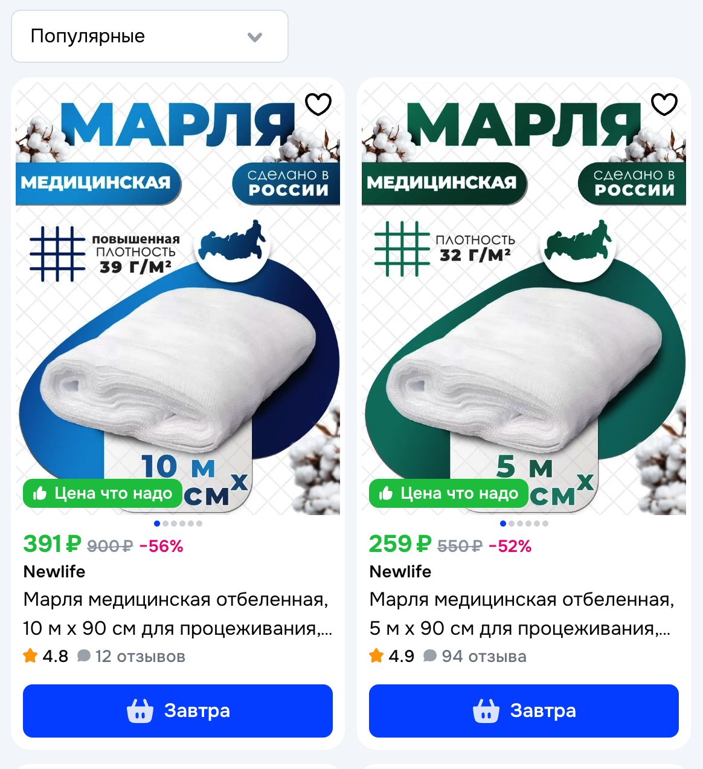703x769 pixels.
Task: Click the Цена что надо badge on the green product
Action: [449, 493]
